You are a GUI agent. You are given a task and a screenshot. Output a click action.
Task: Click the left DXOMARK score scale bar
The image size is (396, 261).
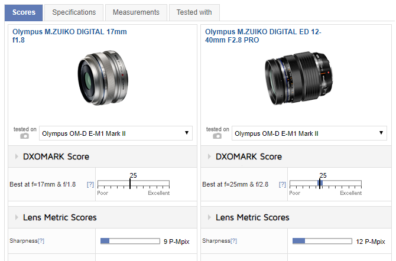click(134, 184)
